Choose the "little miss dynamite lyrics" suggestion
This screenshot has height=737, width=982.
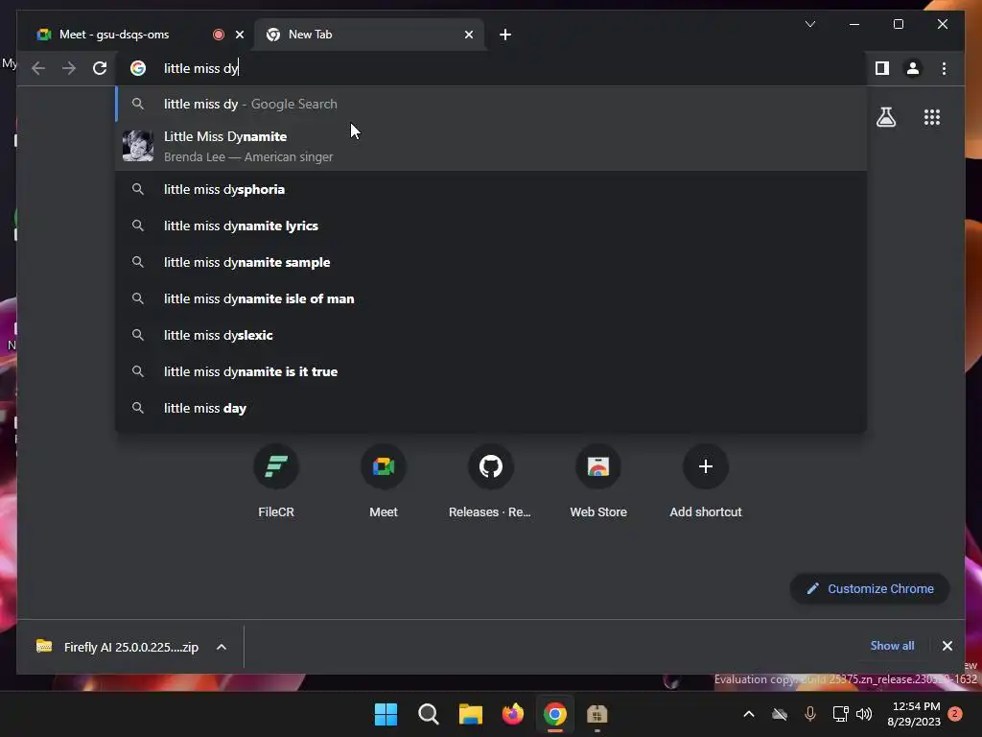point(491,226)
